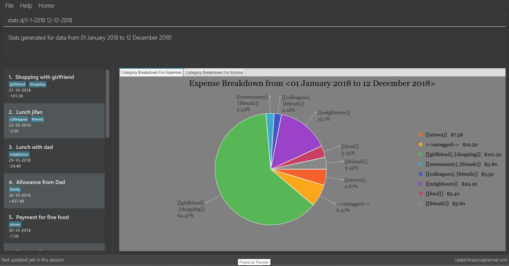Open the File menu
The image size is (509, 266).
[x=9, y=6]
